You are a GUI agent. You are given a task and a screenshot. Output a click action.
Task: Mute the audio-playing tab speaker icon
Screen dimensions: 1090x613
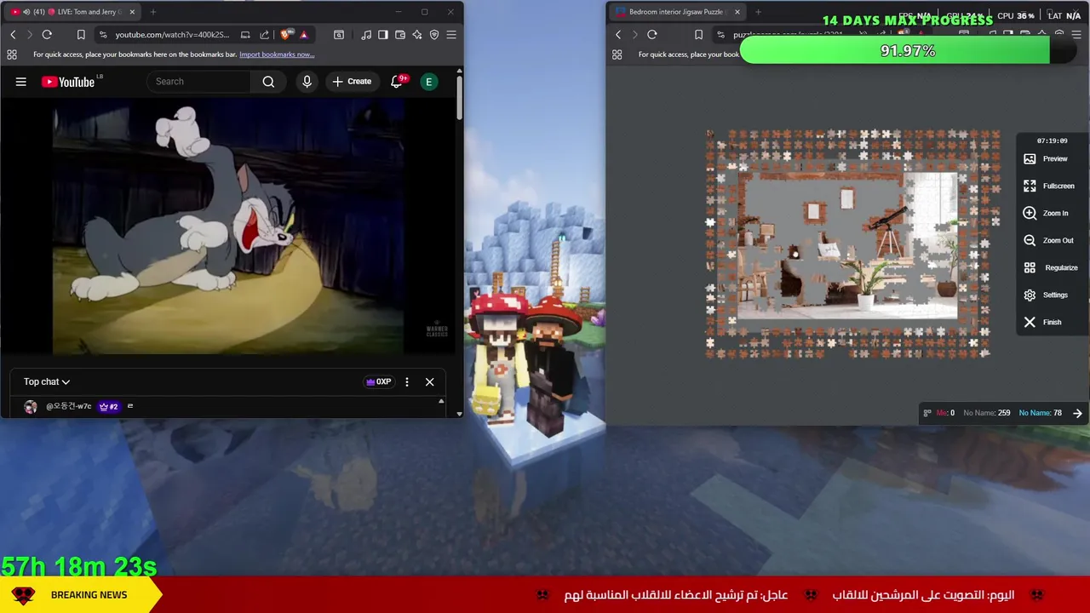26,12
